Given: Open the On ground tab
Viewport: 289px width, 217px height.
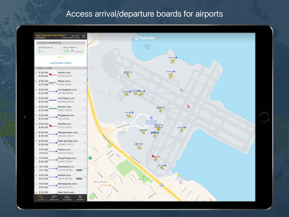Looking at the screenshot, I should pos(67,198).
